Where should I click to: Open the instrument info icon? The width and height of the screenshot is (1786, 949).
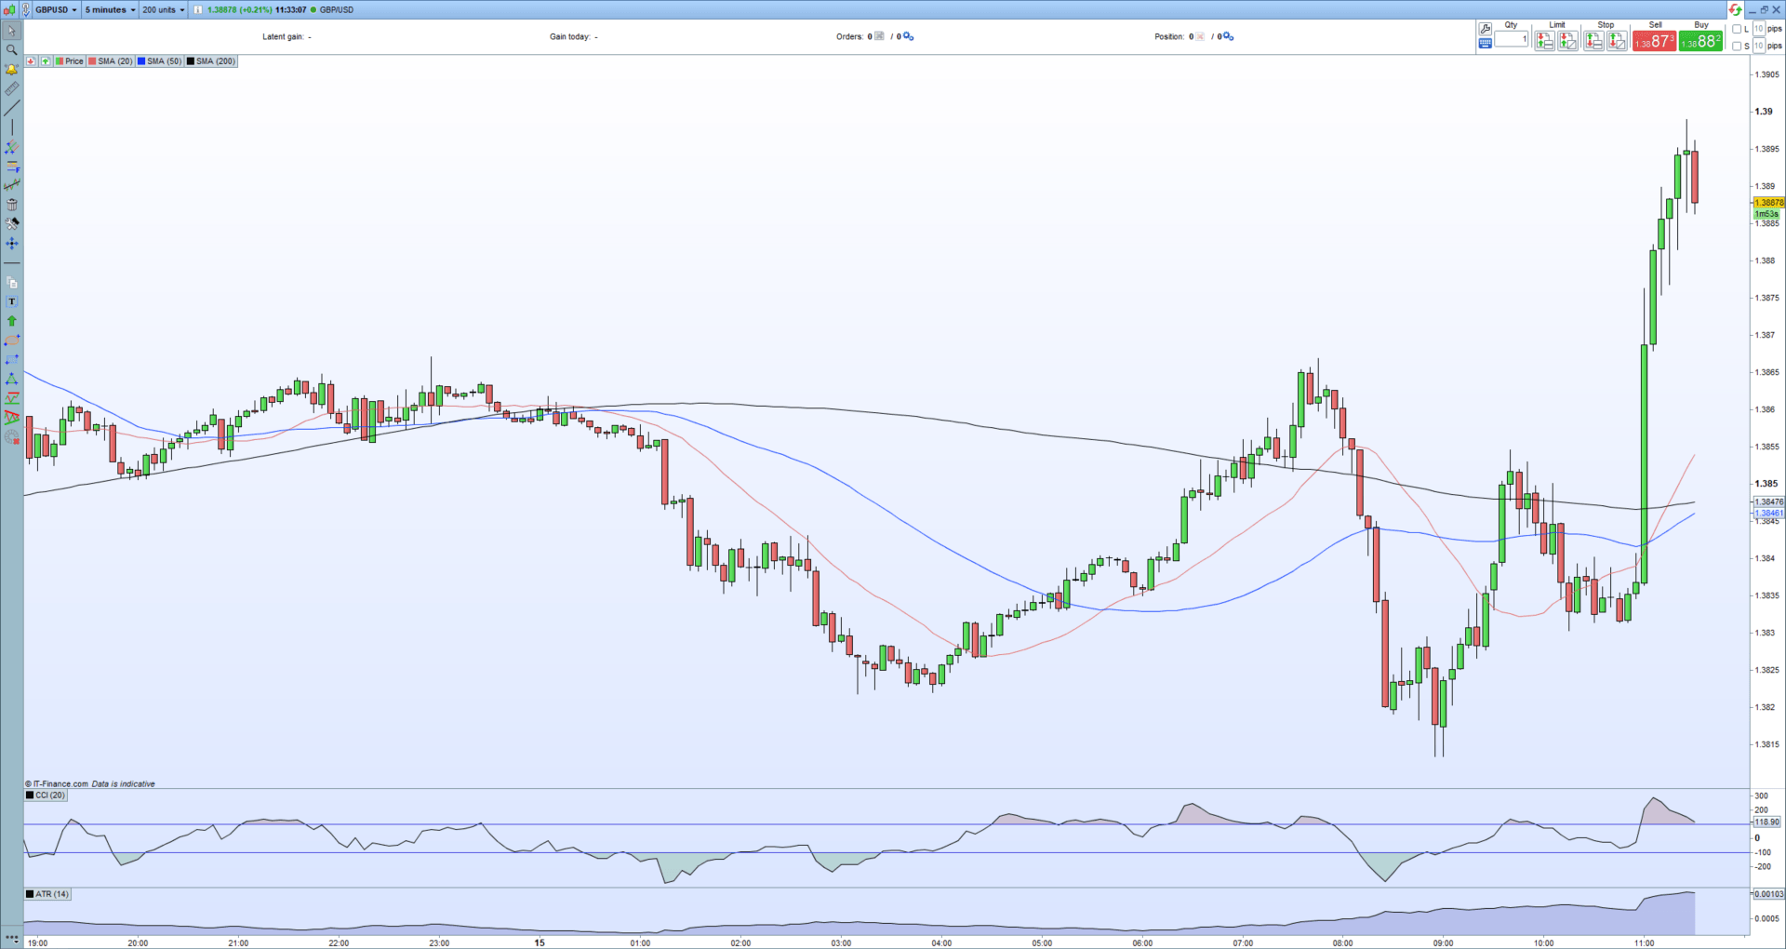click(198, 9)
